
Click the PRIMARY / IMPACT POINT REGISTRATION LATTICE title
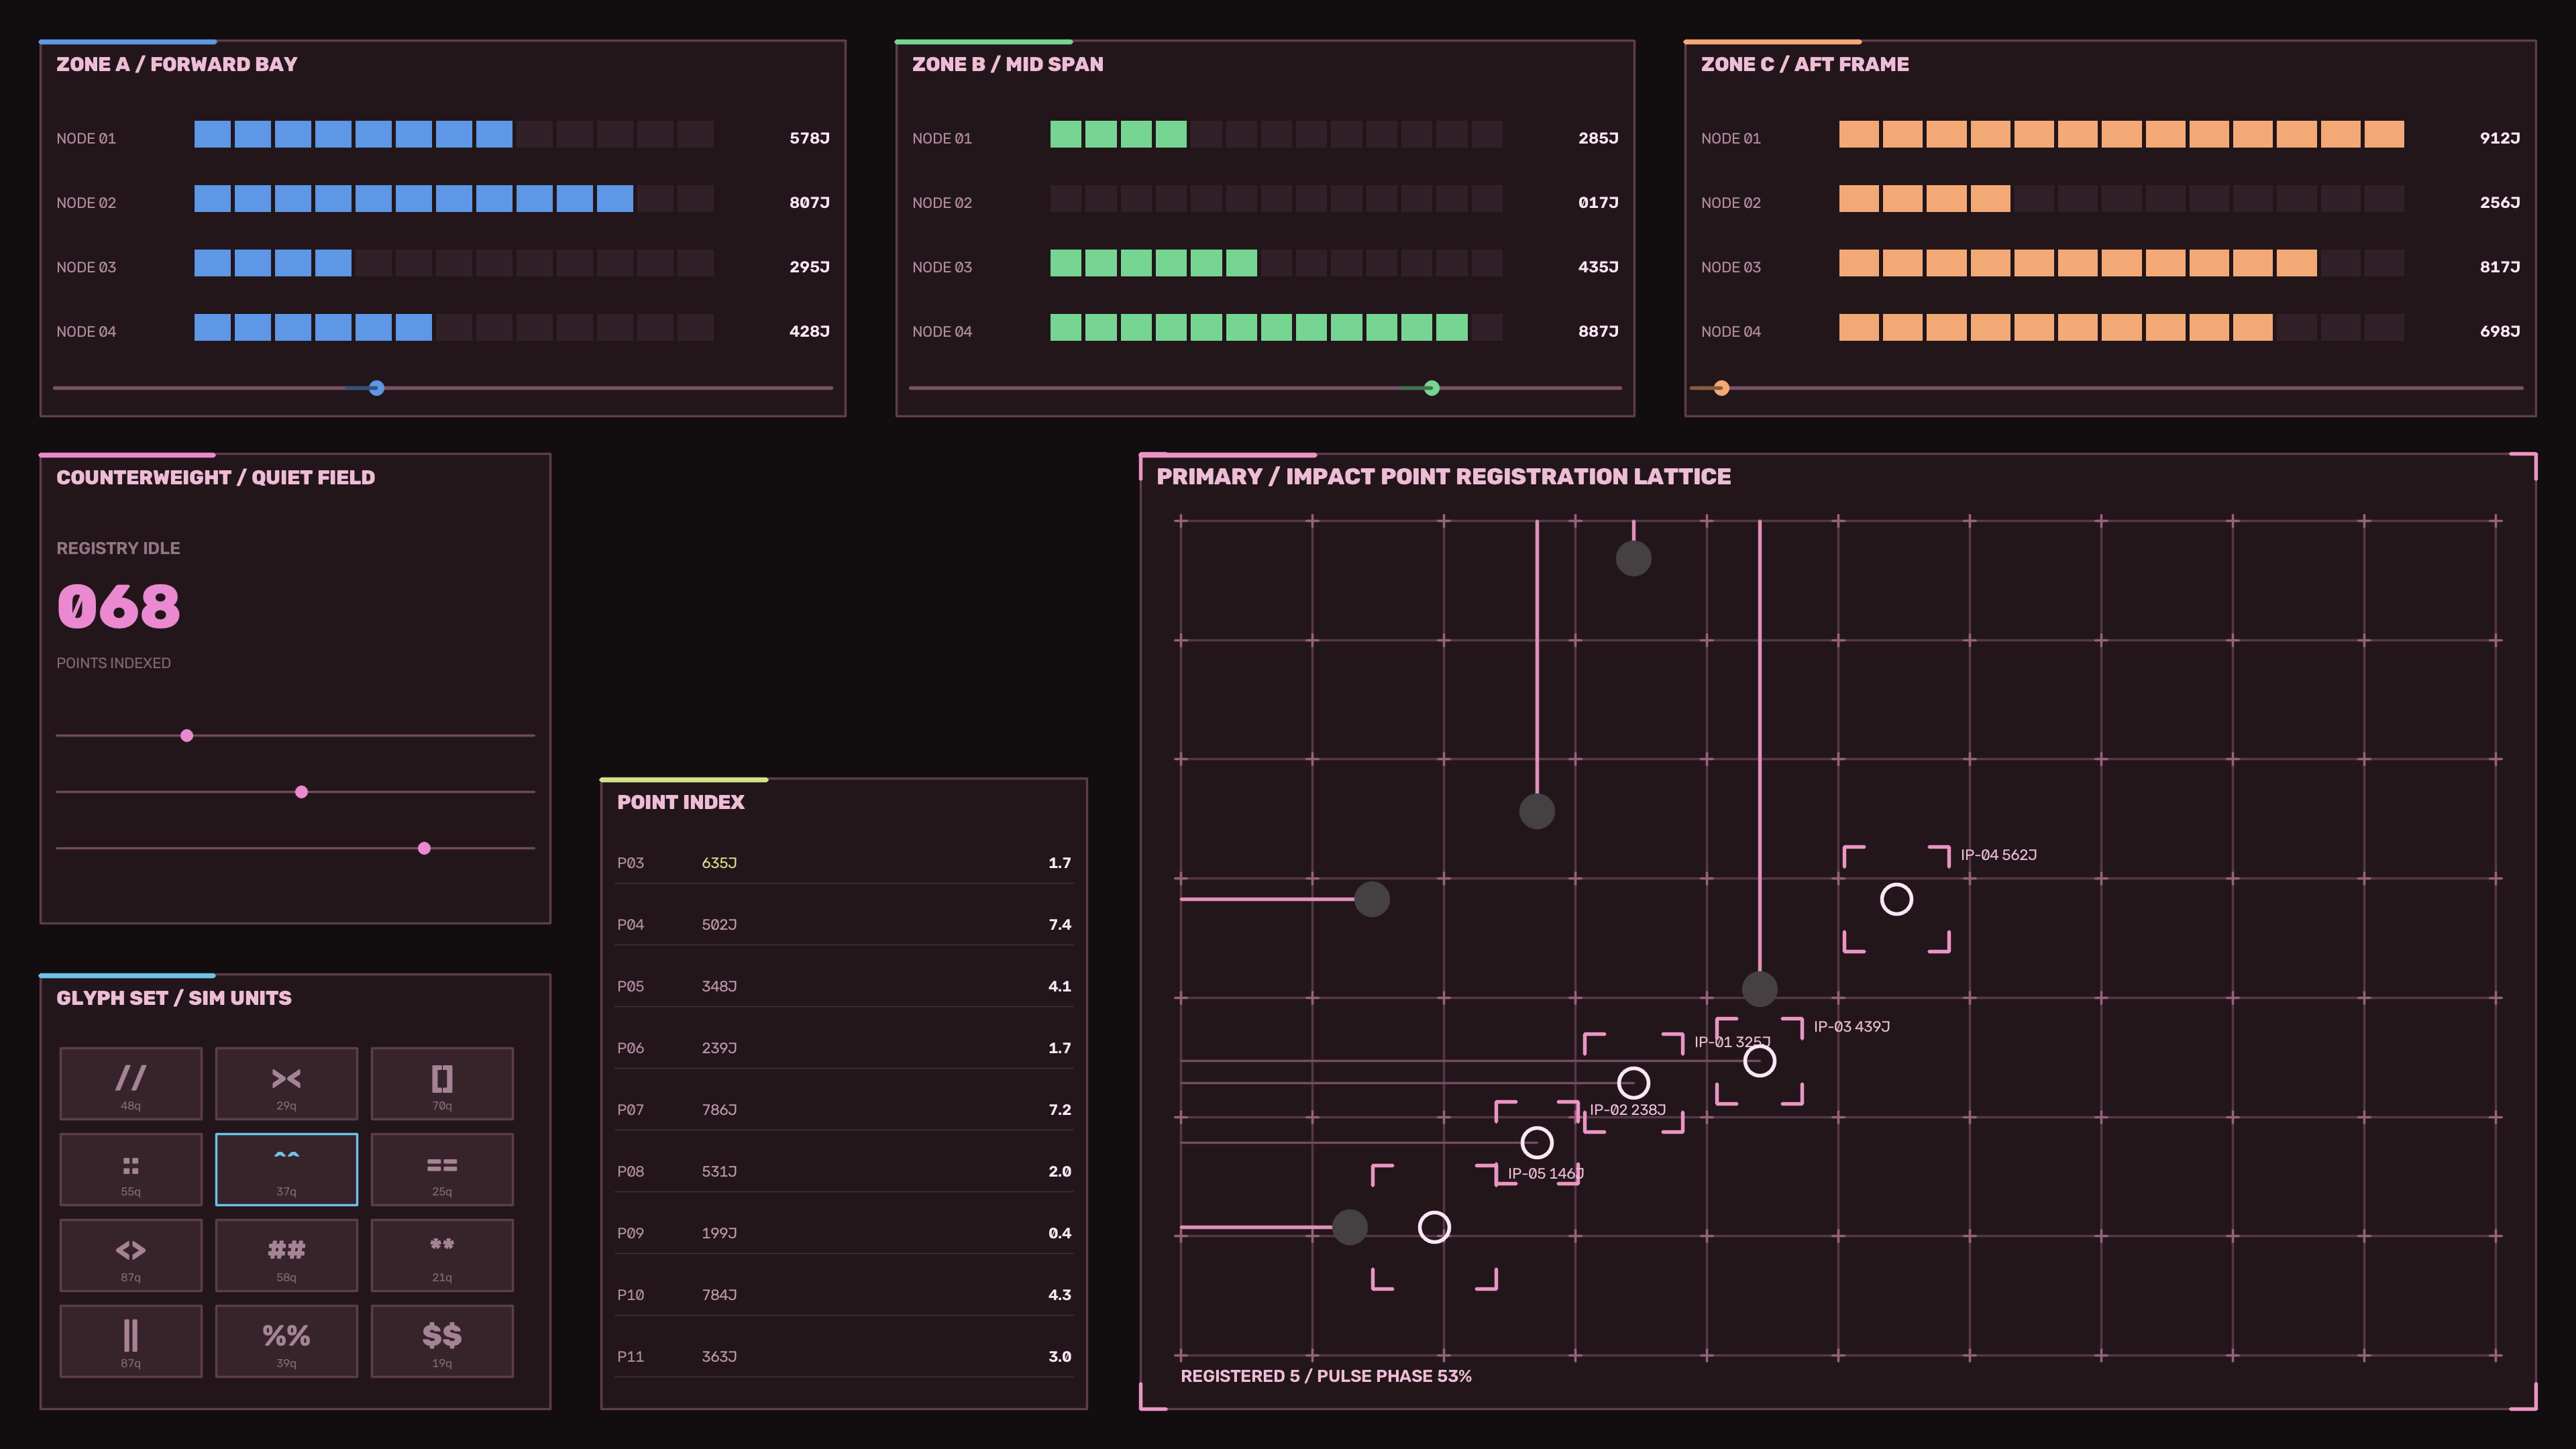click(x=1444, y=476)
